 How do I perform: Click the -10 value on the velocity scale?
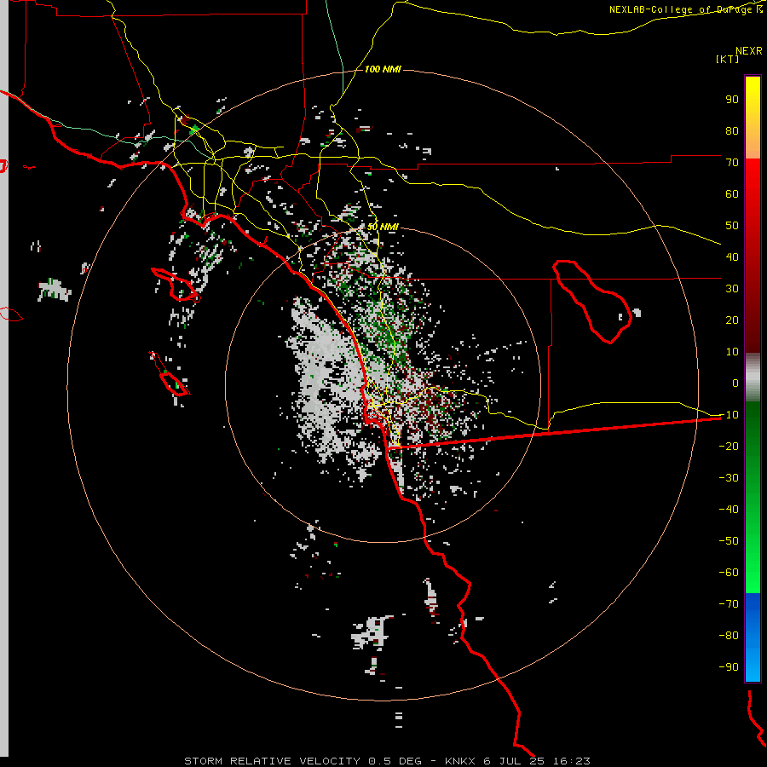729,415
